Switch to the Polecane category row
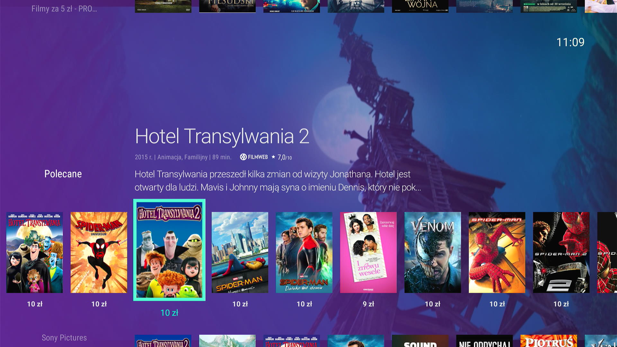The height and width of the screenshot is (347, 617). 63,174
